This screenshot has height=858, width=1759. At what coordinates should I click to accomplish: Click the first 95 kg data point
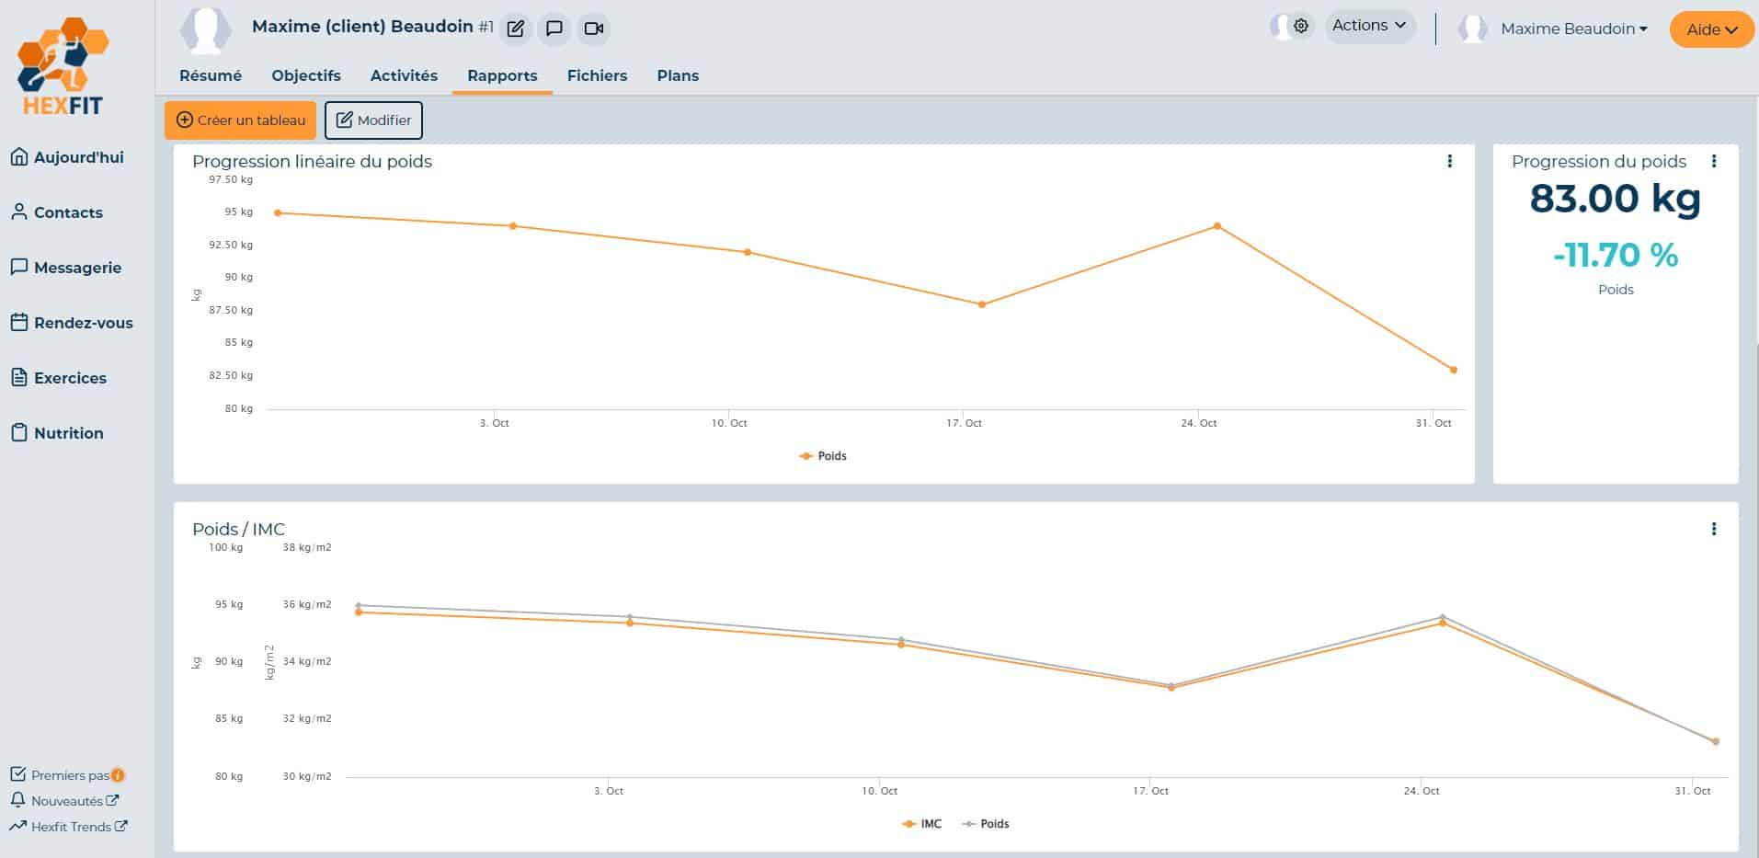[x=278, y=213]
